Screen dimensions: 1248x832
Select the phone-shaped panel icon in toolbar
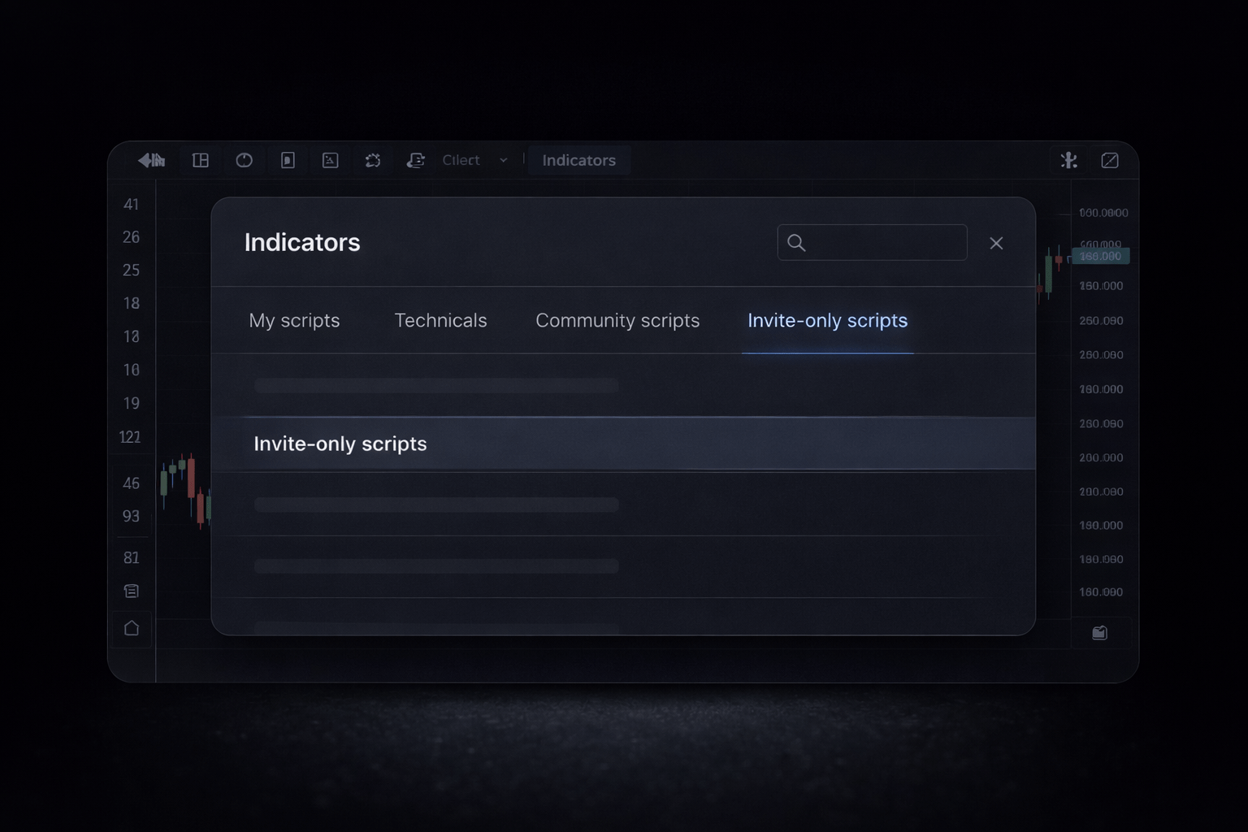click(x=287, y=160)
